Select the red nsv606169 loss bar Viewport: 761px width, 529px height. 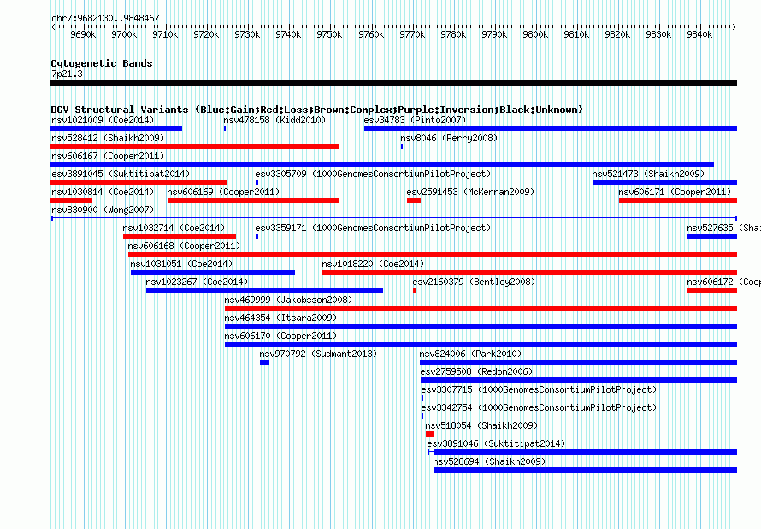pyautogui.click(x=253, y=200)
